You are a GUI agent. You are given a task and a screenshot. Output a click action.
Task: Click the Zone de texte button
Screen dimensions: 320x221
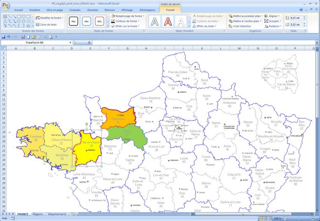pyautogui.click(x=45, y=24)
